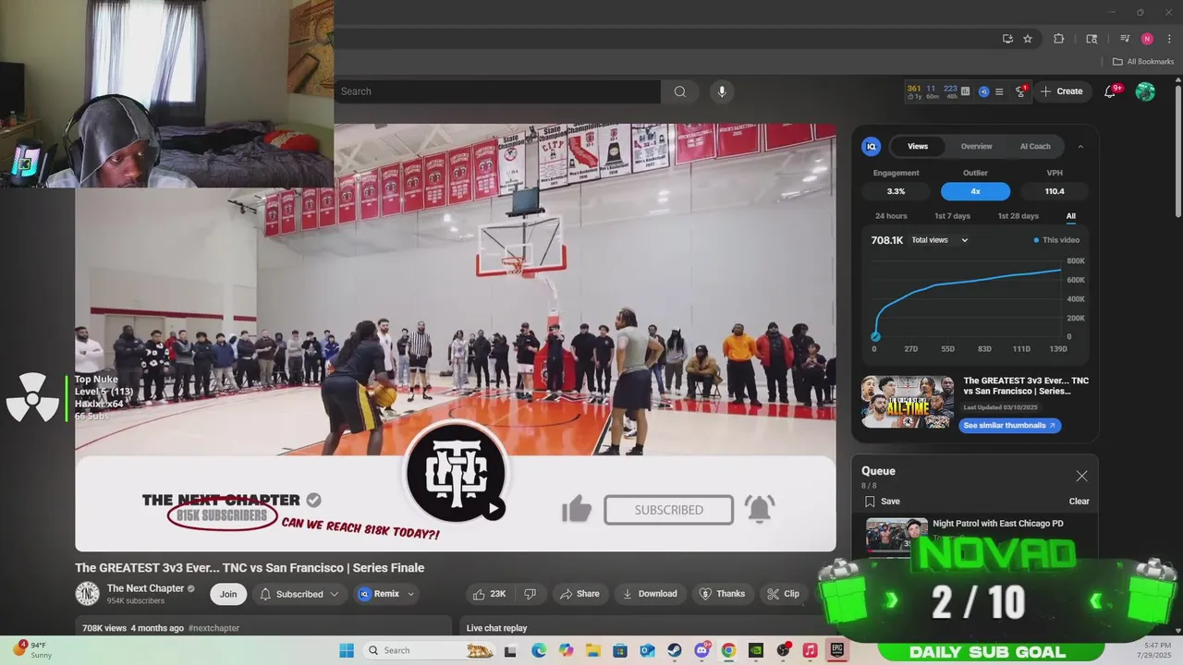Toggle the This video chart legend

click(1056, 240)
